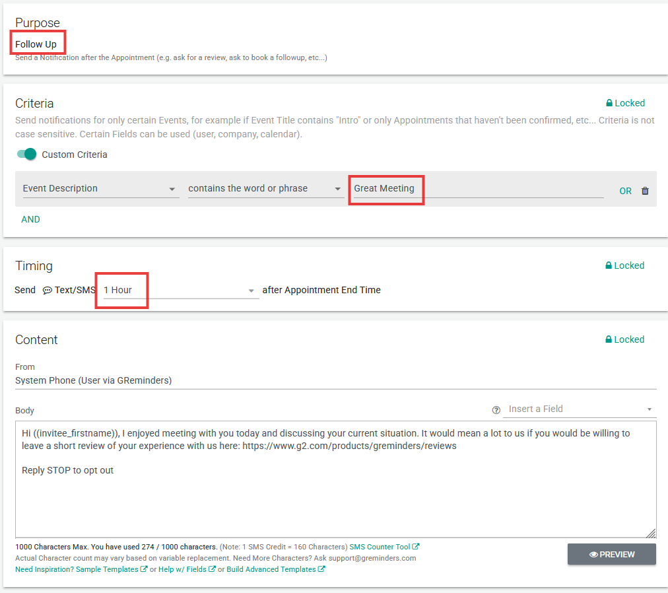This screenshot has height=593, width=668.
Task: Click inside the message Body text area
Action: tap(335, 502)
